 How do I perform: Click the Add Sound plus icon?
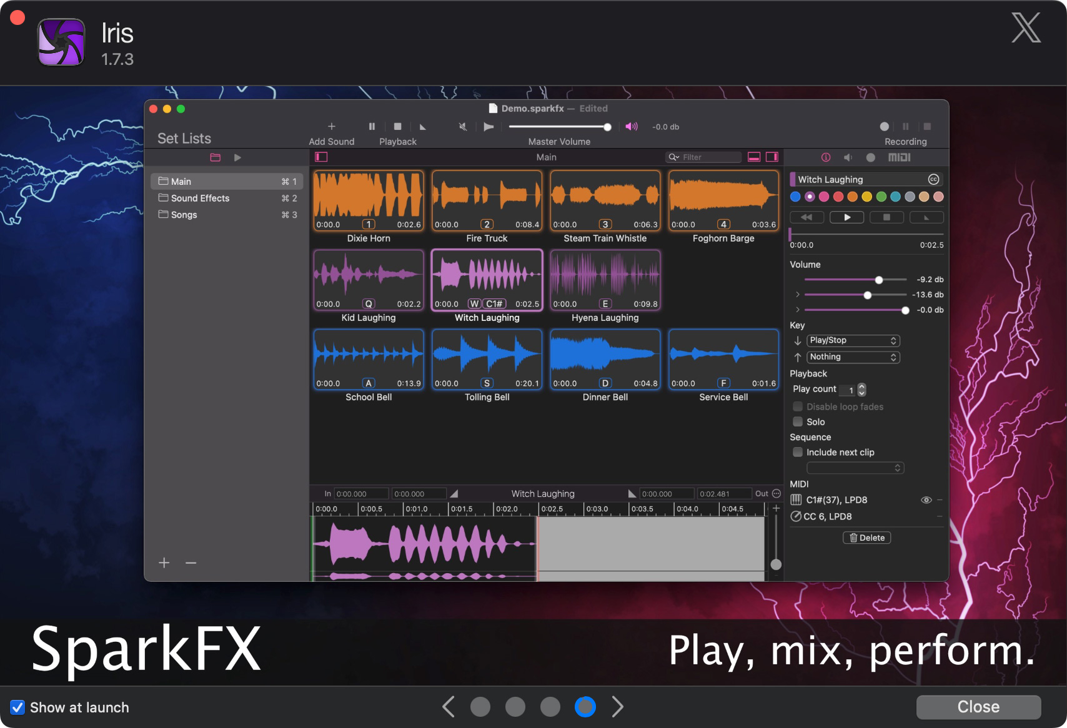pyautogui.click(x=331, y=127)
